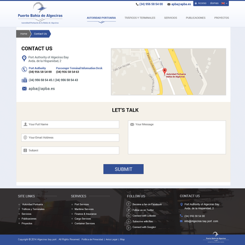Screen dimensions: 245x245
Task: Open Publicaciones menu item
Action: coord(196,18)
